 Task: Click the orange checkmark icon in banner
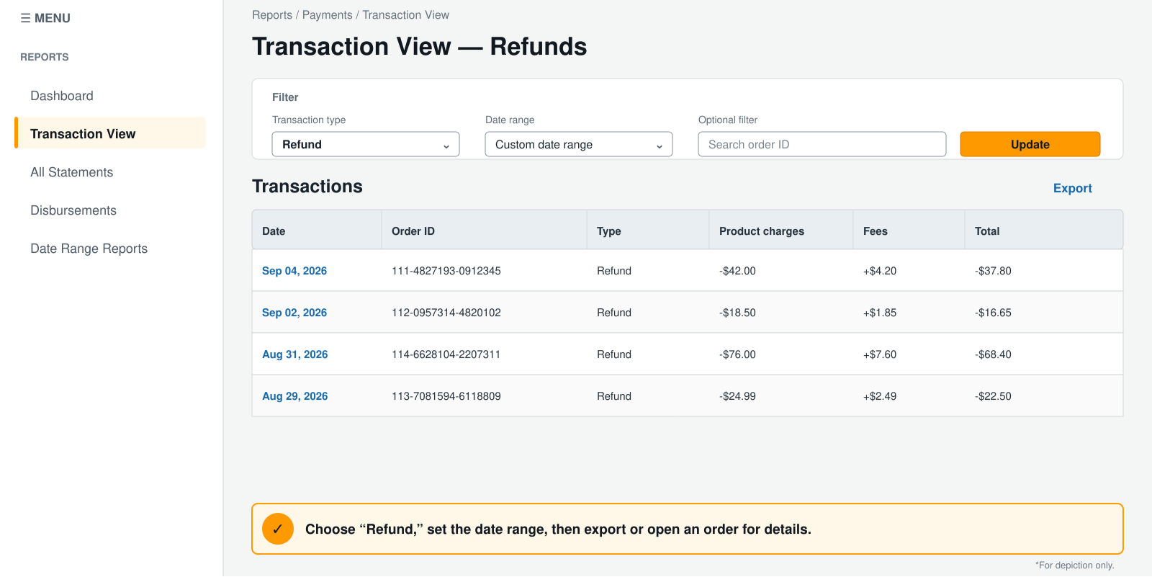[278, 529]
